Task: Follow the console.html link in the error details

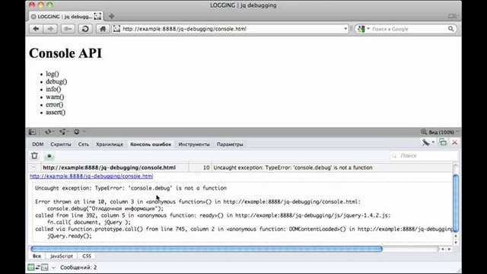Action: pyautogui.click(x=91, y=176)
